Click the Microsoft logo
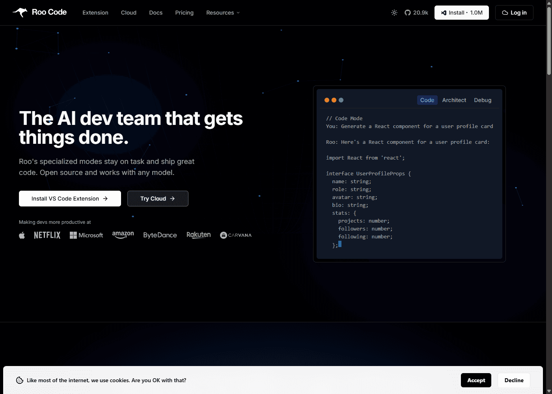The height and width of the screenshot is (394, 552). (86, 235)
